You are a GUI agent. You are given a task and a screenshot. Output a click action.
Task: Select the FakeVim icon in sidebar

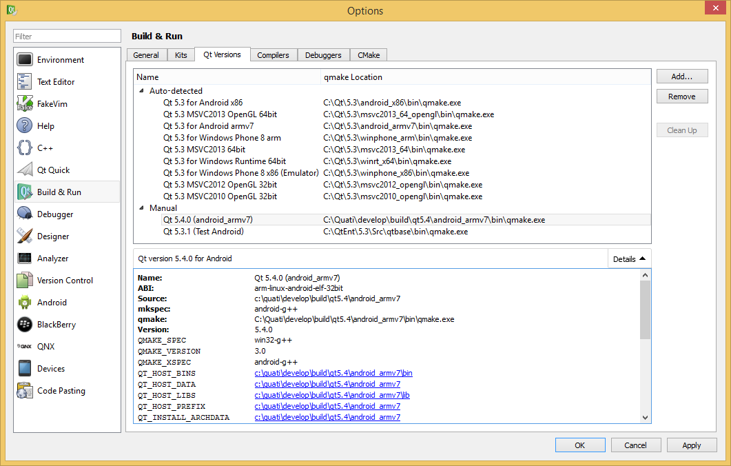click(x=25, y=104)
